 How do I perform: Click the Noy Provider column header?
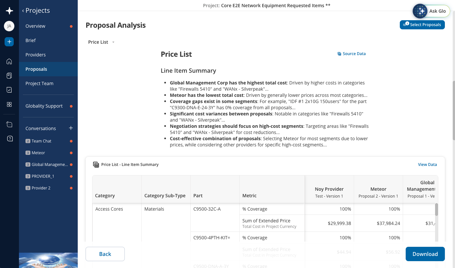[x=329, y=189]
